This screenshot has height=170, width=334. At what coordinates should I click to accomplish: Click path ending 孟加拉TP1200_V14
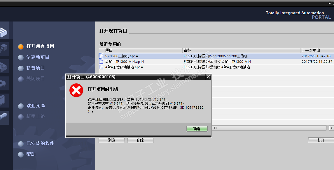click(x=217, y=62)
